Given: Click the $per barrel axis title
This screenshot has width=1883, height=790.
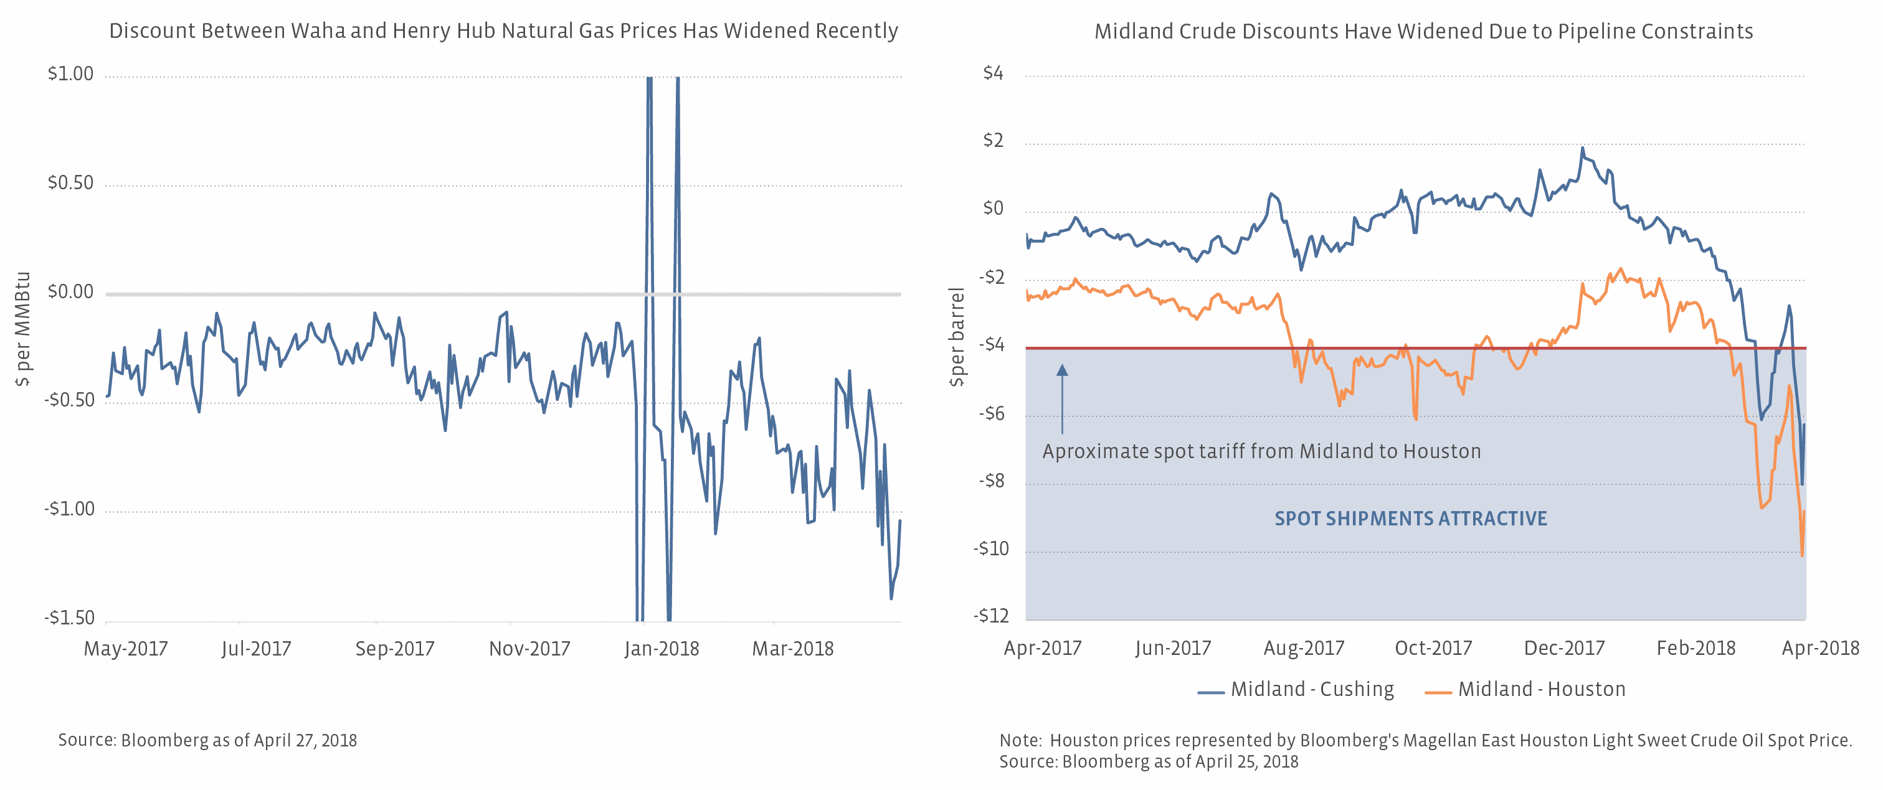Looking at the screenshot, I should 957,337.
